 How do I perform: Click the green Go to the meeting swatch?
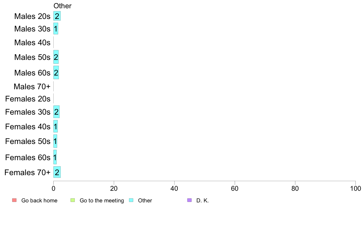(73, 200)
